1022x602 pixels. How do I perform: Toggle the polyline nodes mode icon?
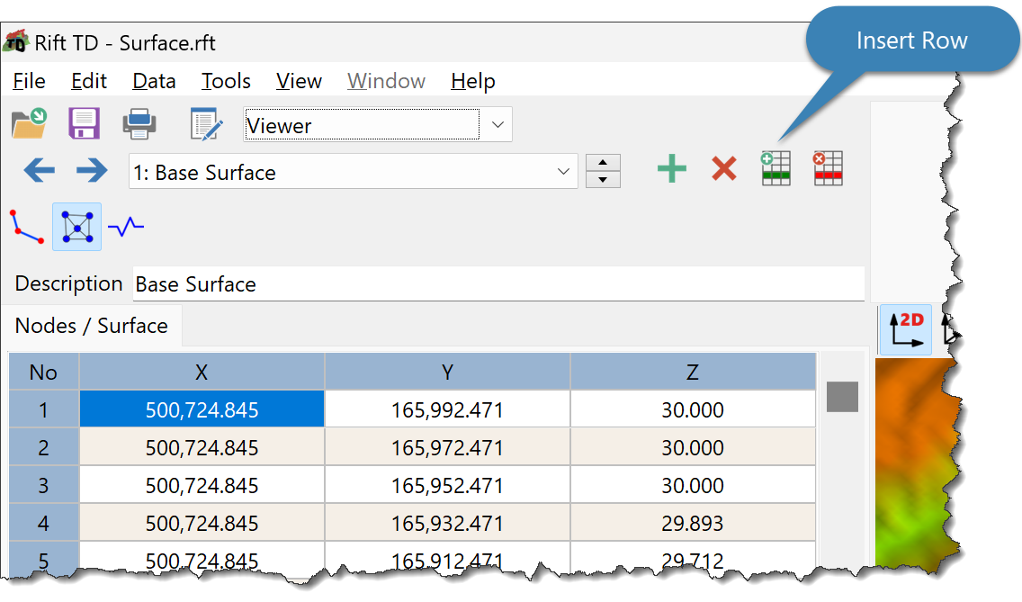[x=26, y=226]
